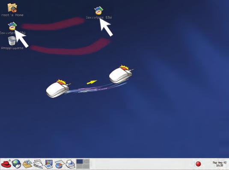
Task: Switch to the top-right workspace
Action: click(x=86, y=161)
